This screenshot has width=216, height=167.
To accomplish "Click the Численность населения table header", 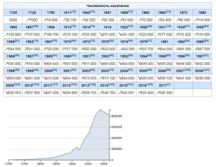I will click(108, 6).
